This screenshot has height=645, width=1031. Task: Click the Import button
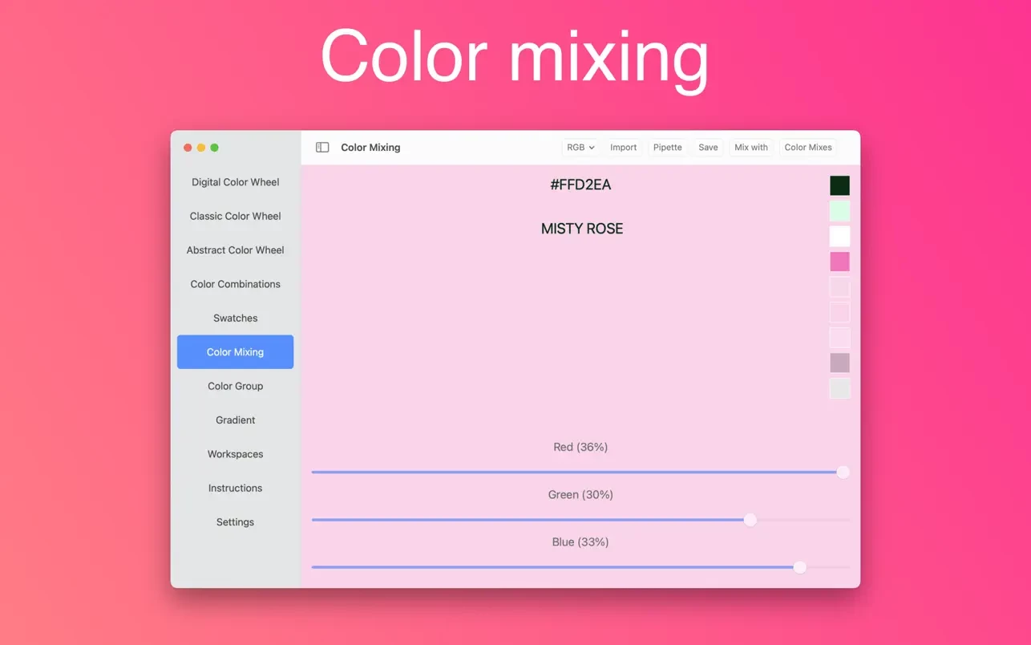pyautogui.click(x=623, y=147)
